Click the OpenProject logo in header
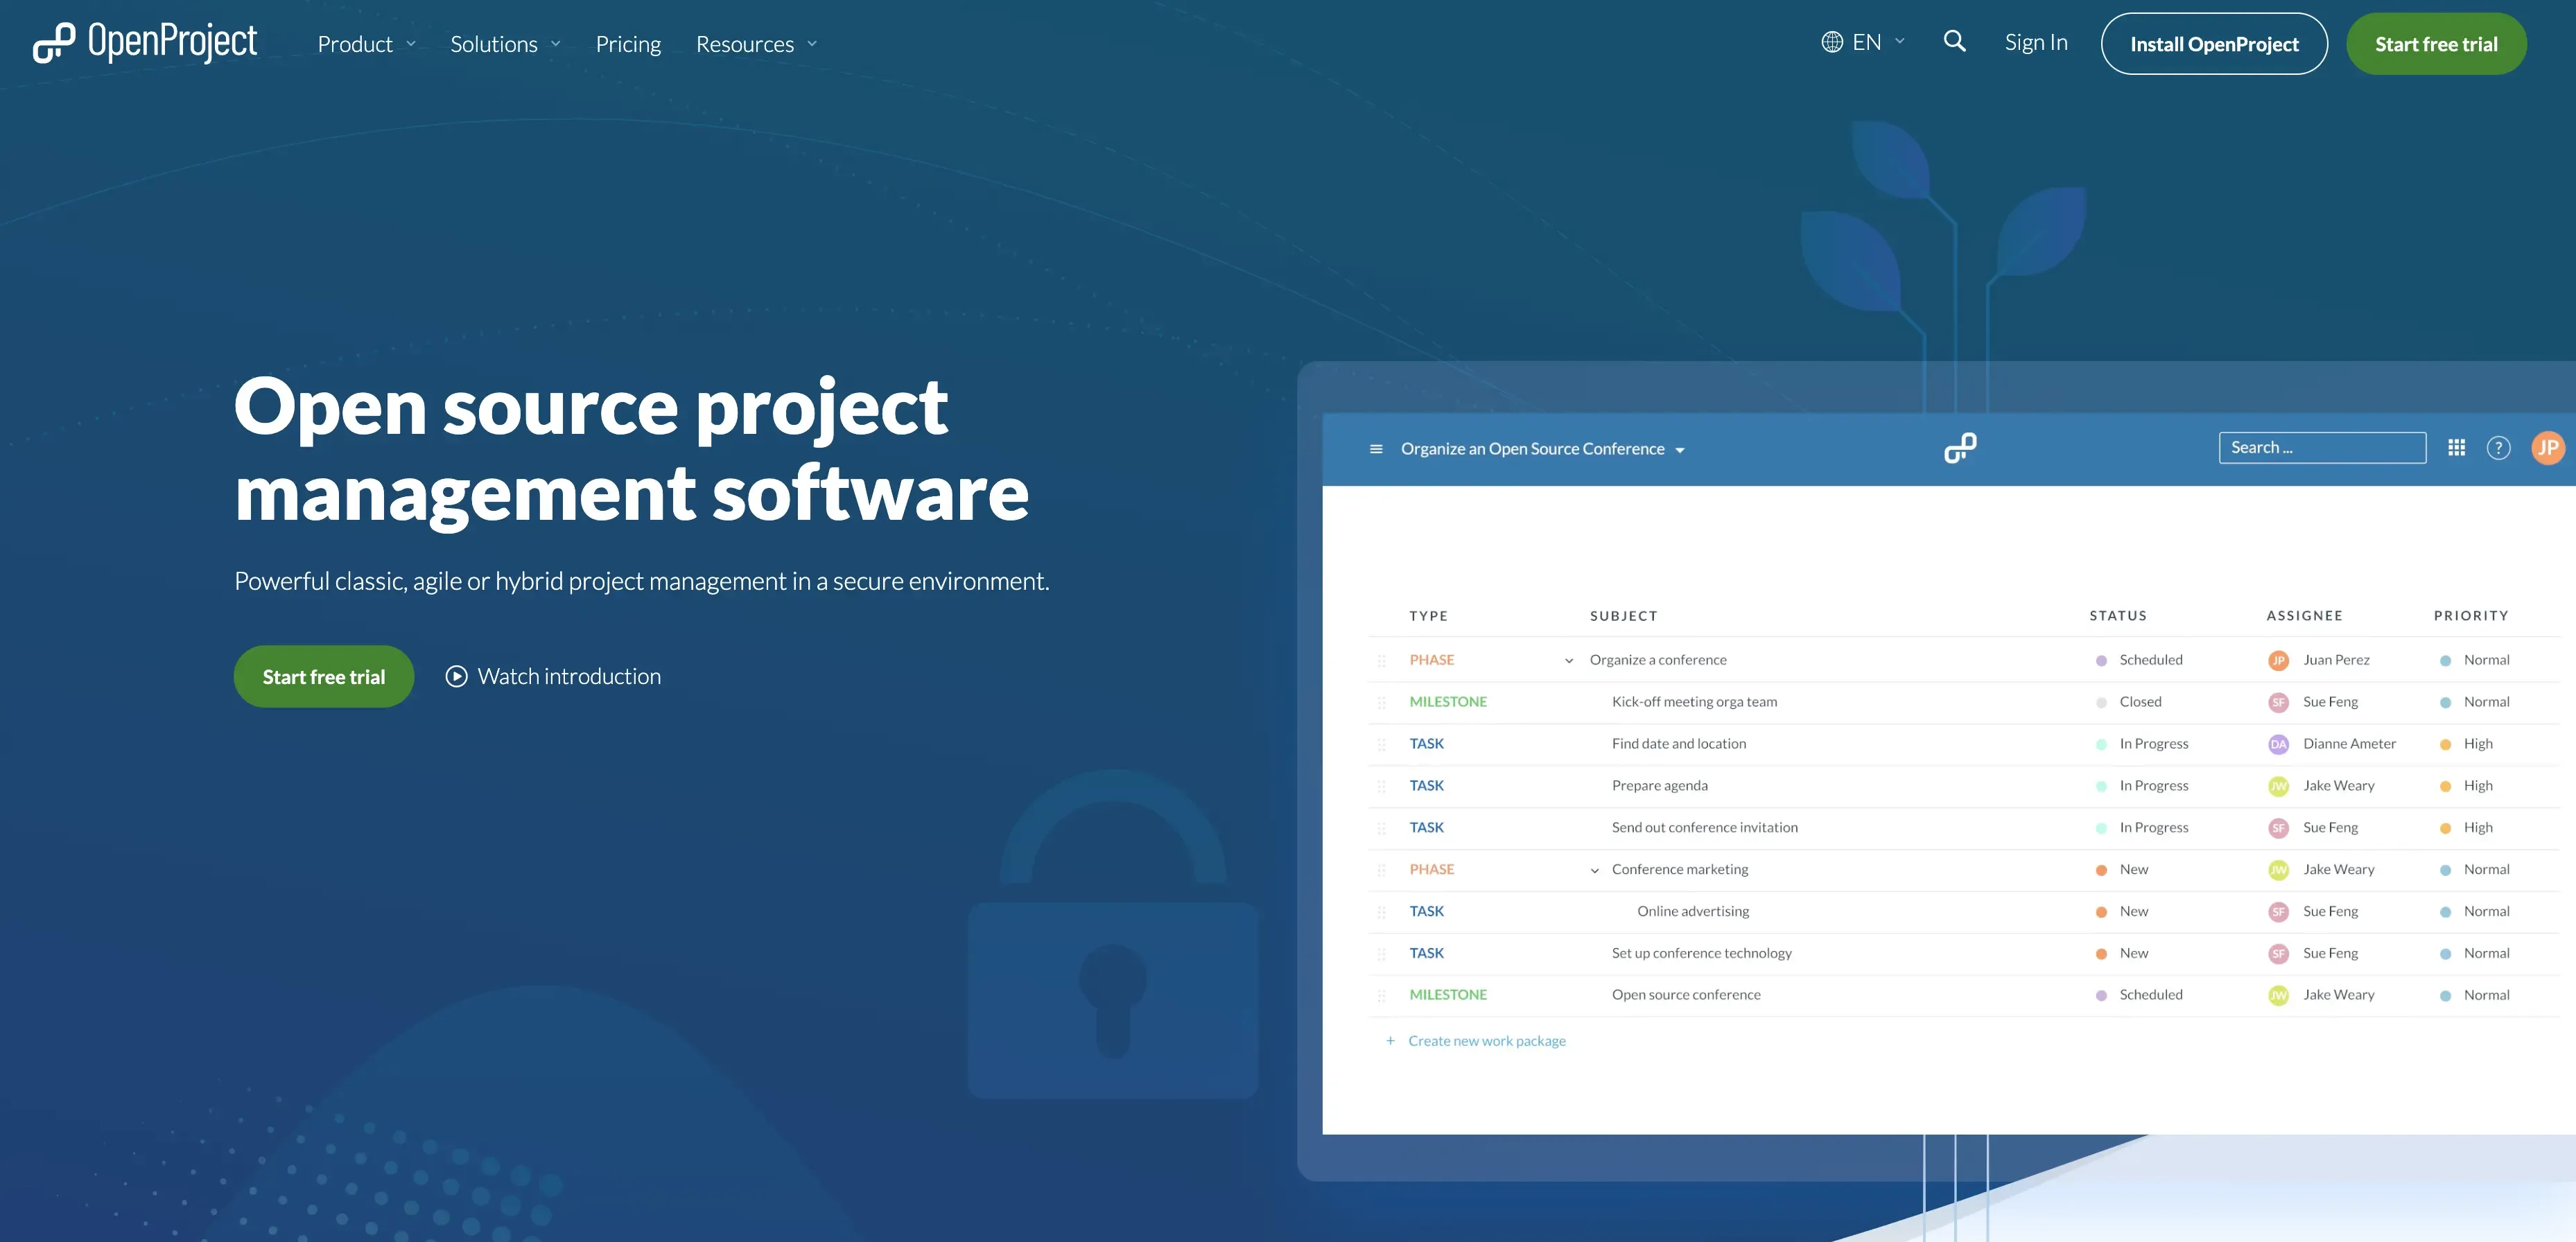Image resolution: width=2576 pixels, height=1242 pixels. click(x=145, y=43)
